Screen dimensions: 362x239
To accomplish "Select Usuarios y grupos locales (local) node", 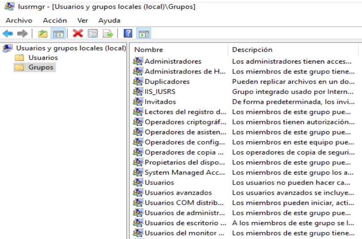I will tap(71, 48).
